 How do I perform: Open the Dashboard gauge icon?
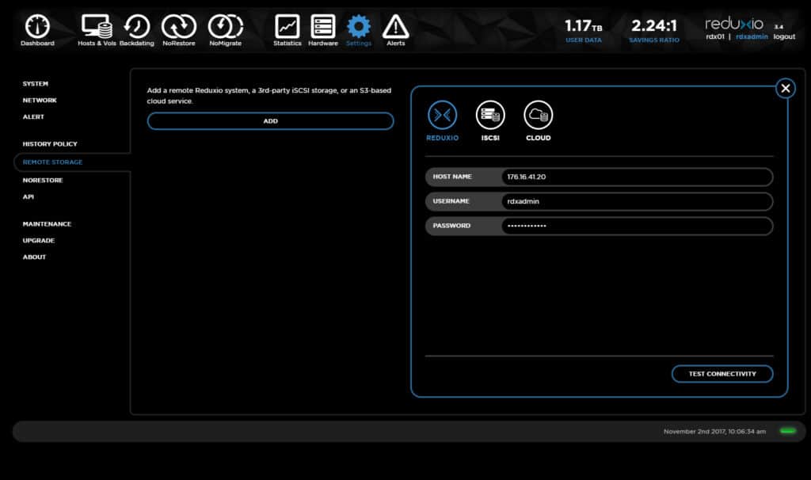[x=37, y=26]
